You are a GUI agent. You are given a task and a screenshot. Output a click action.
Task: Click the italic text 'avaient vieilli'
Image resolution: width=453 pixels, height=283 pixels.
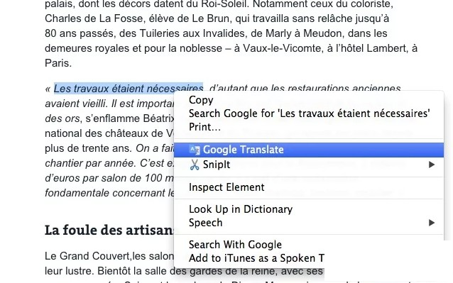76,104
